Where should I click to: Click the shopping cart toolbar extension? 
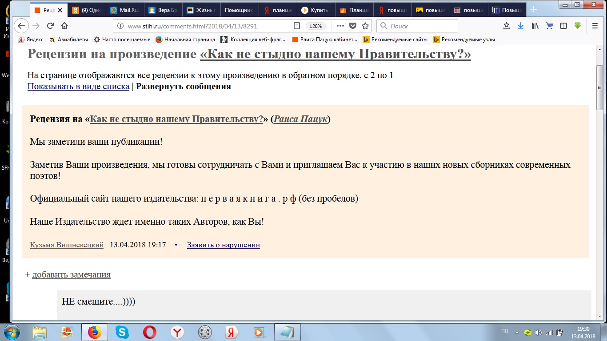549,26
